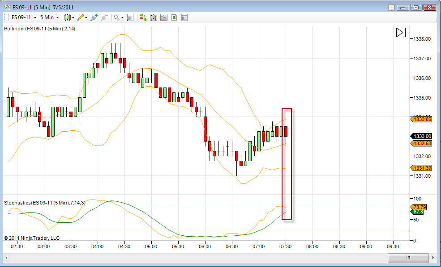Click the chart window title bar icon
This screenshot has width=441, height=267.
tap(7, 7)
